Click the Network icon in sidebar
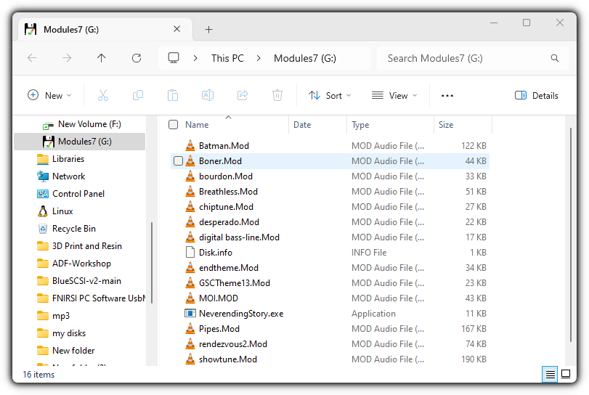This screenshot has height=395, width=589. pyautogui.click(x=43, y=176)
